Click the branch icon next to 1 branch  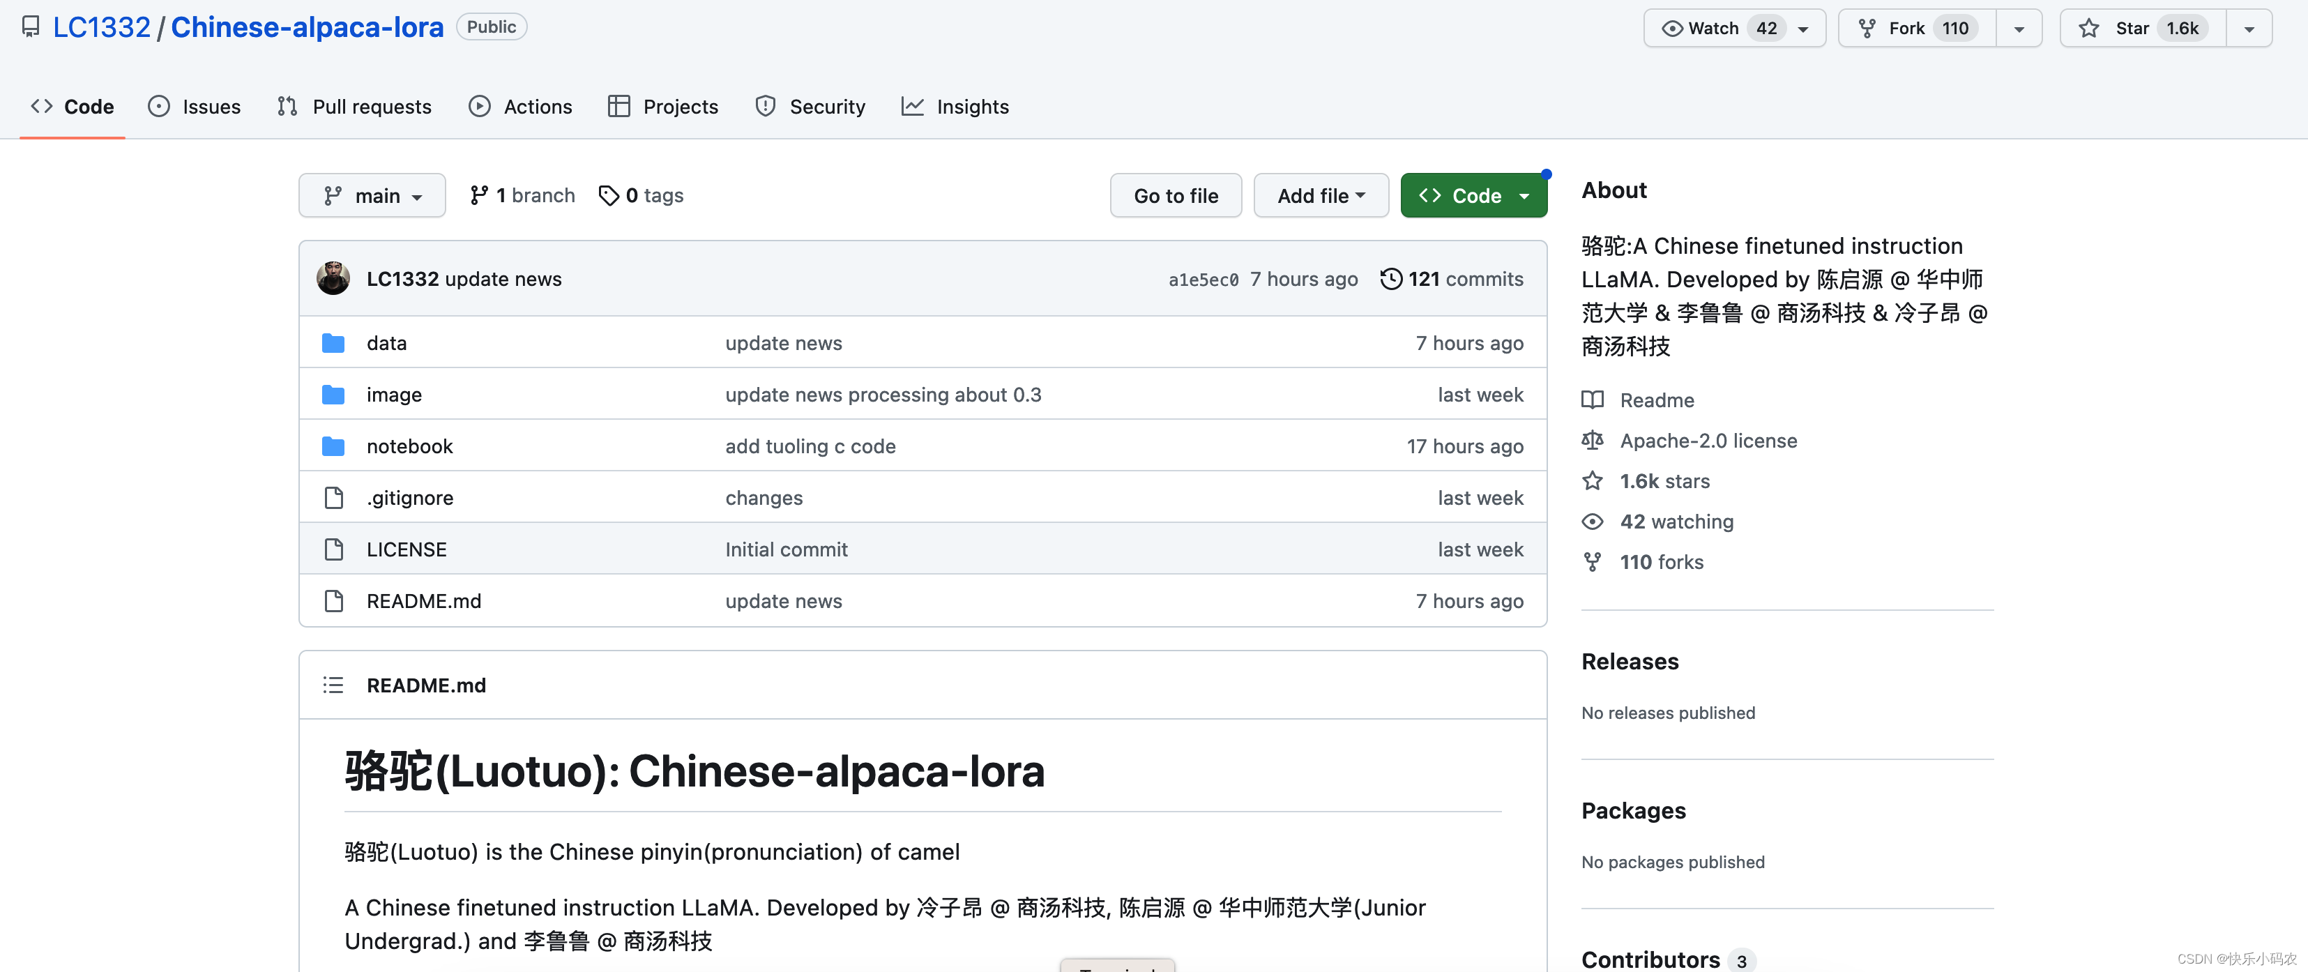479,195
